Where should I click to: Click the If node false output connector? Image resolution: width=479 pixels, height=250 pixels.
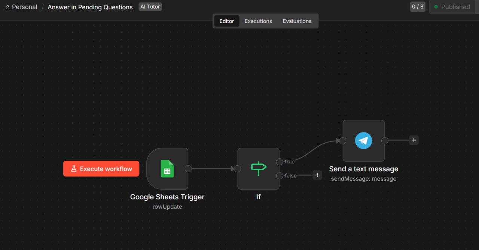[x=280, y=175]
